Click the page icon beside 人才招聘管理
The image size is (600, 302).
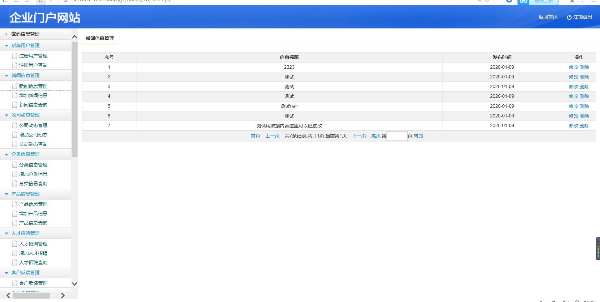[x=14, y=244]
